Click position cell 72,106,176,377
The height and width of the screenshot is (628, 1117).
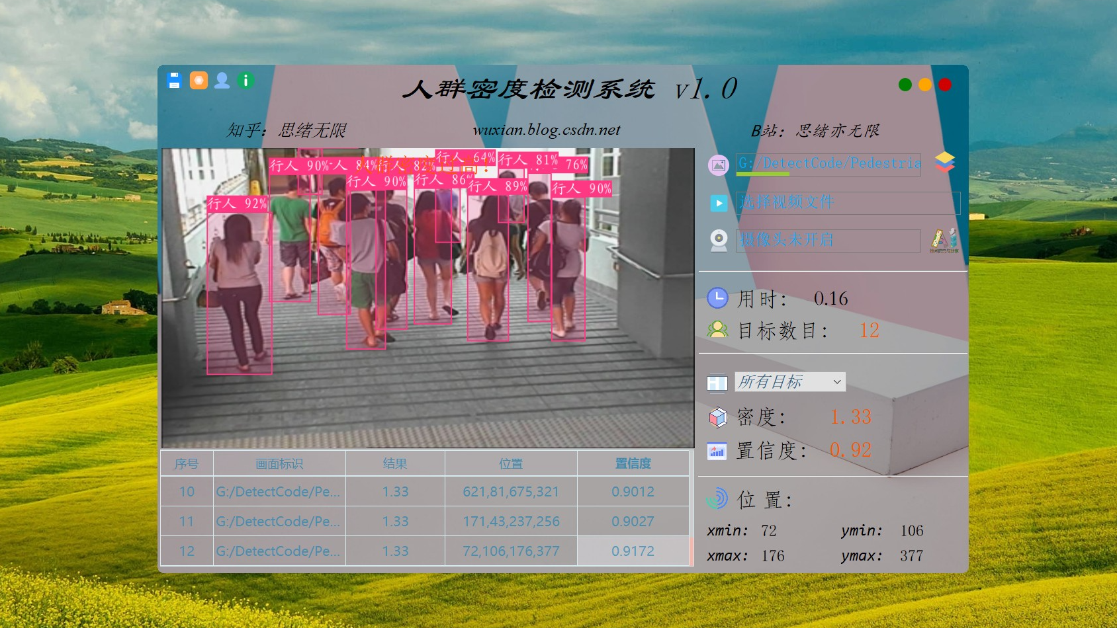(x=511, y=551)
